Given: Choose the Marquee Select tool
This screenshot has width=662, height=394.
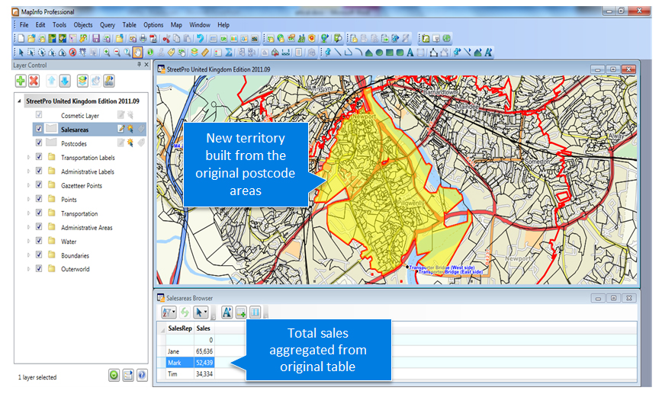Looking at the screenshot, I should (x=31, y=53).
